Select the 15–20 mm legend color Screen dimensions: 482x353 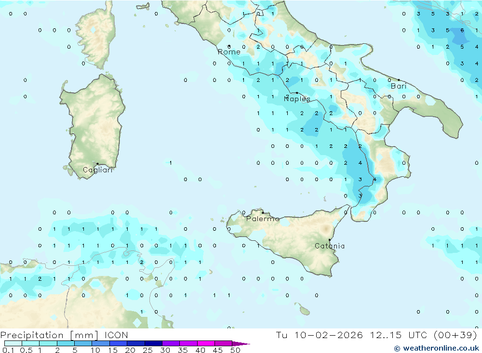(x=119, y=343)
